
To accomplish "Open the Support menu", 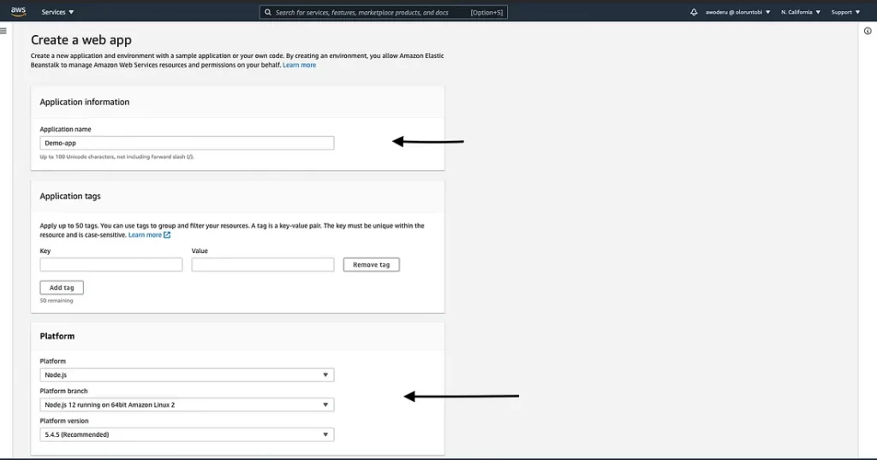I will point(845,12).
